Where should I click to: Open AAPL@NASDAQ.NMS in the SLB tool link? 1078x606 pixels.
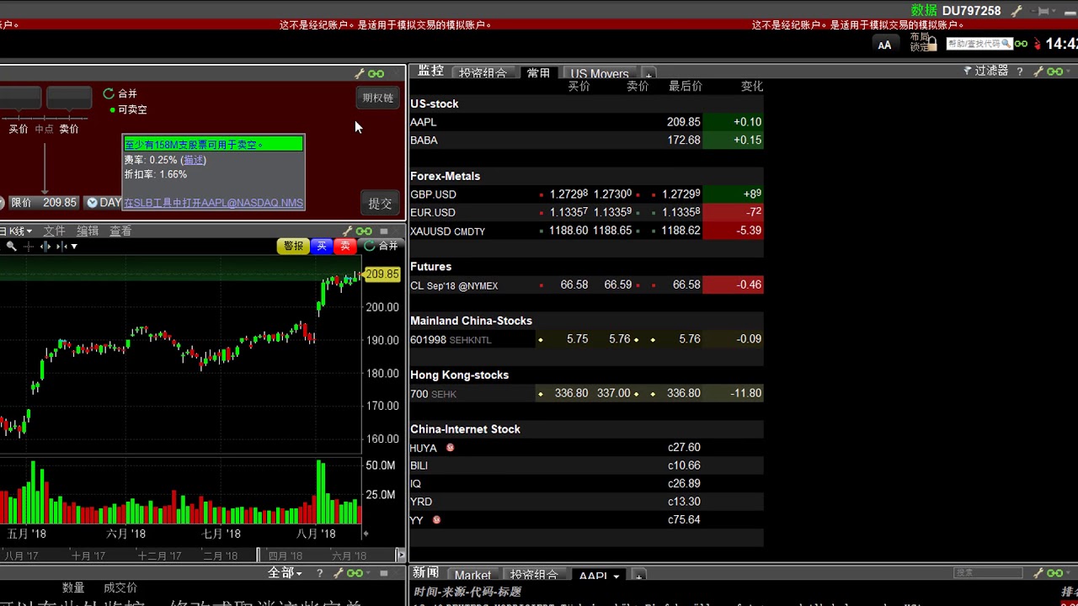point(213,203)
